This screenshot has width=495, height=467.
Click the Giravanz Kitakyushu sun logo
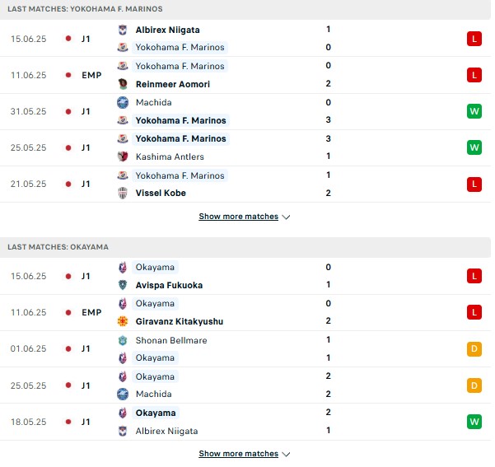pos(123,321)
